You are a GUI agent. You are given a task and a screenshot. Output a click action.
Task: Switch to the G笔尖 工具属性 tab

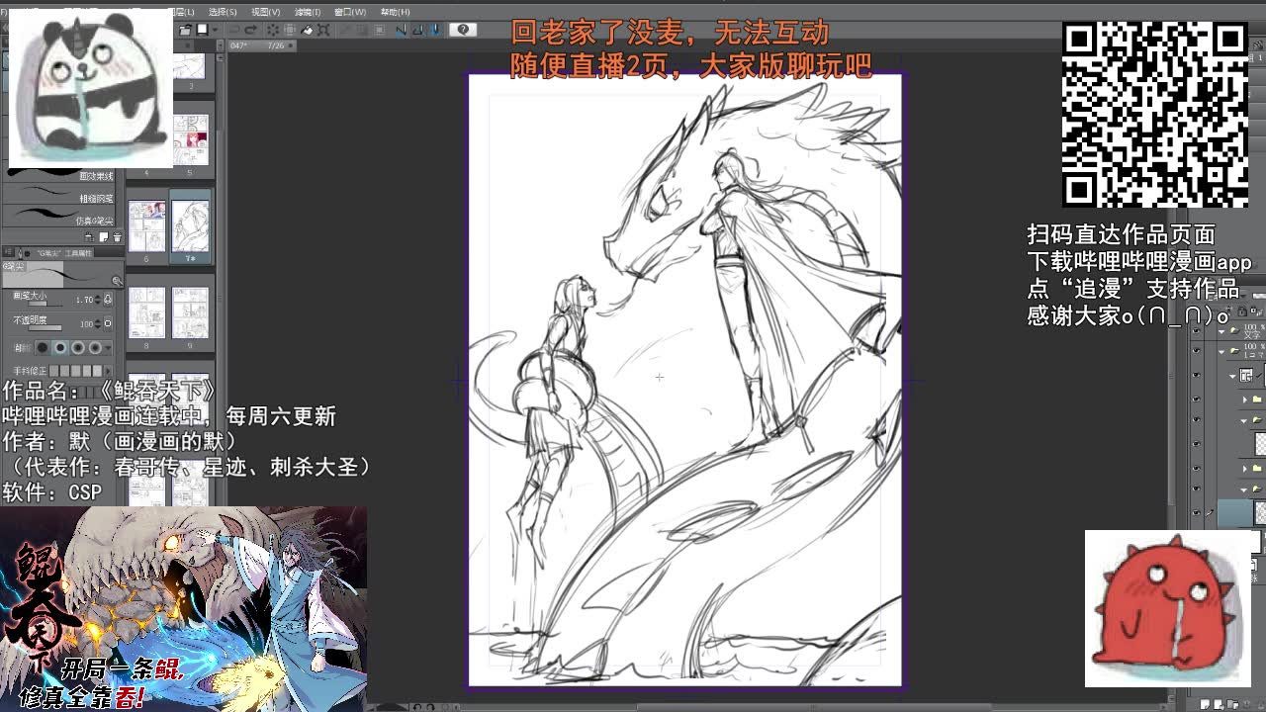pos(65,252)
